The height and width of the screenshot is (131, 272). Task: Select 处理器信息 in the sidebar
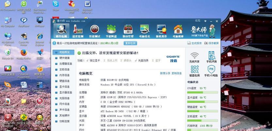tap(63, 64)
